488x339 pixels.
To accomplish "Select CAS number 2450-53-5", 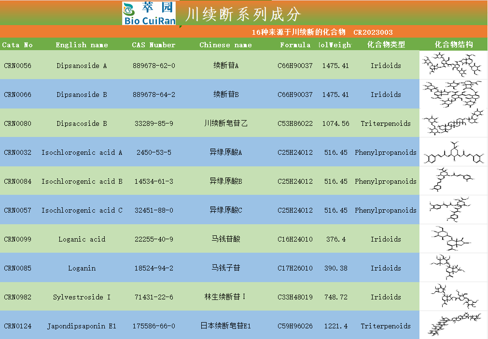I will [x=154, y=152].
